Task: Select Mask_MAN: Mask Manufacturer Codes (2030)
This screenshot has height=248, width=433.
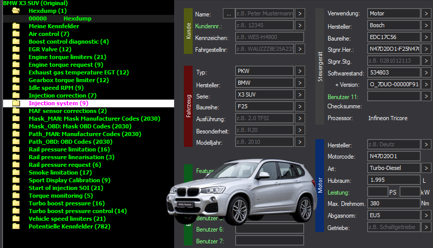Action: click(x=95, y=119)
